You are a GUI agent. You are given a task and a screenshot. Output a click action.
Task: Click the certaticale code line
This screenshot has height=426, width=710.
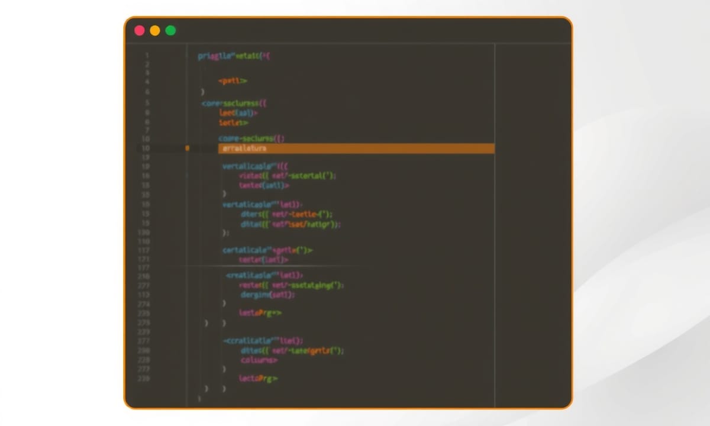[267, 250]
